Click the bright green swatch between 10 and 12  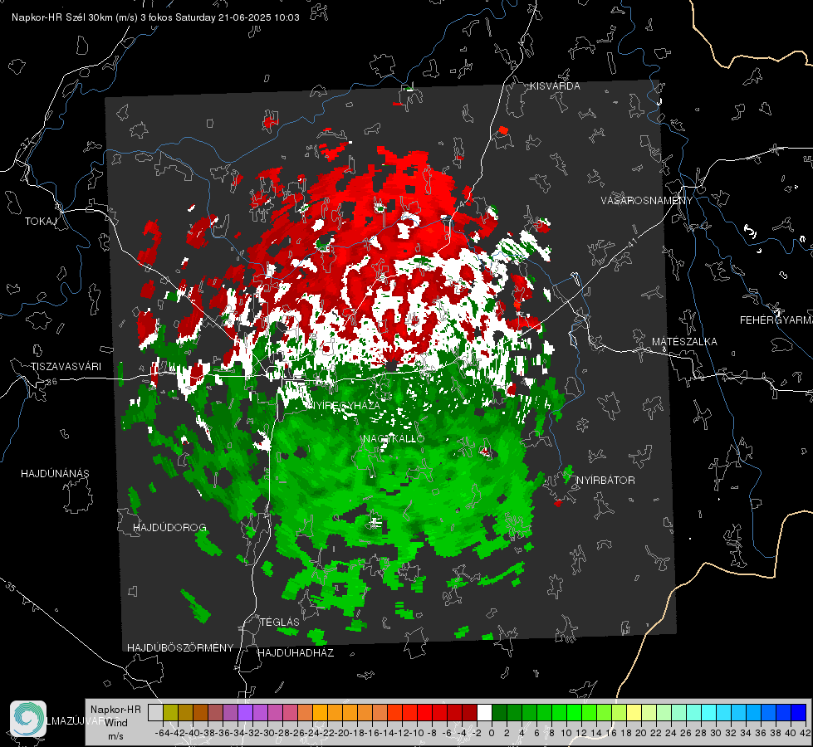coord(574,713)
